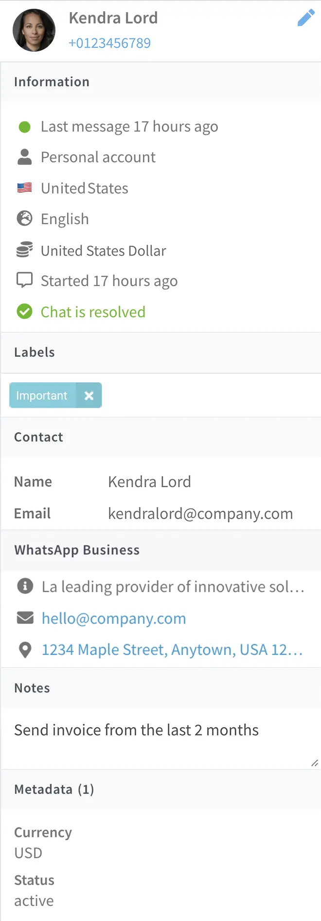Open the hello@company.com email link
321x921 pixels.
pyautogui.click(x=114, y=618)
